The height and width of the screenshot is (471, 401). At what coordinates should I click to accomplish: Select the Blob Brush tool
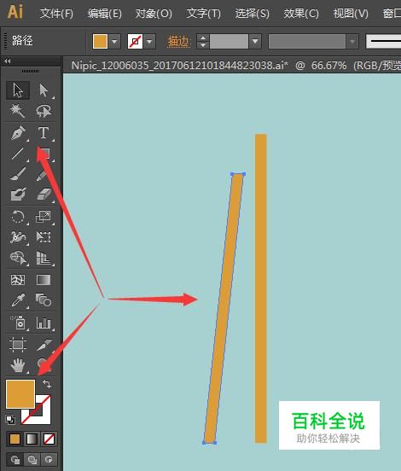click(x=18, y=195)
